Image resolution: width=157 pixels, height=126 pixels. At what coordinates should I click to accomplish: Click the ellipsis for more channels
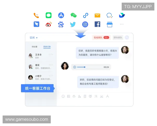122,24
